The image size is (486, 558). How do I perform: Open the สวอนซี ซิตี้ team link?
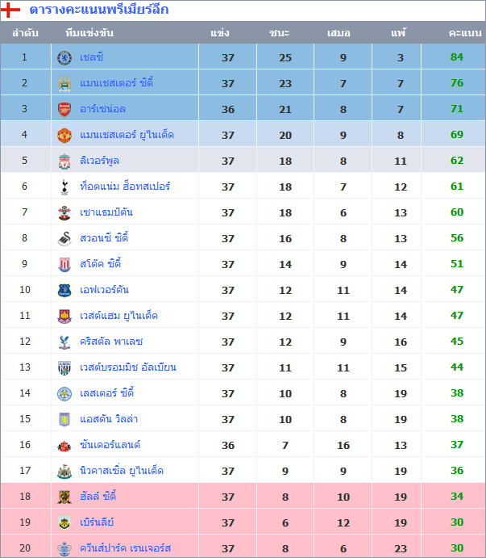tap(104, 238)
